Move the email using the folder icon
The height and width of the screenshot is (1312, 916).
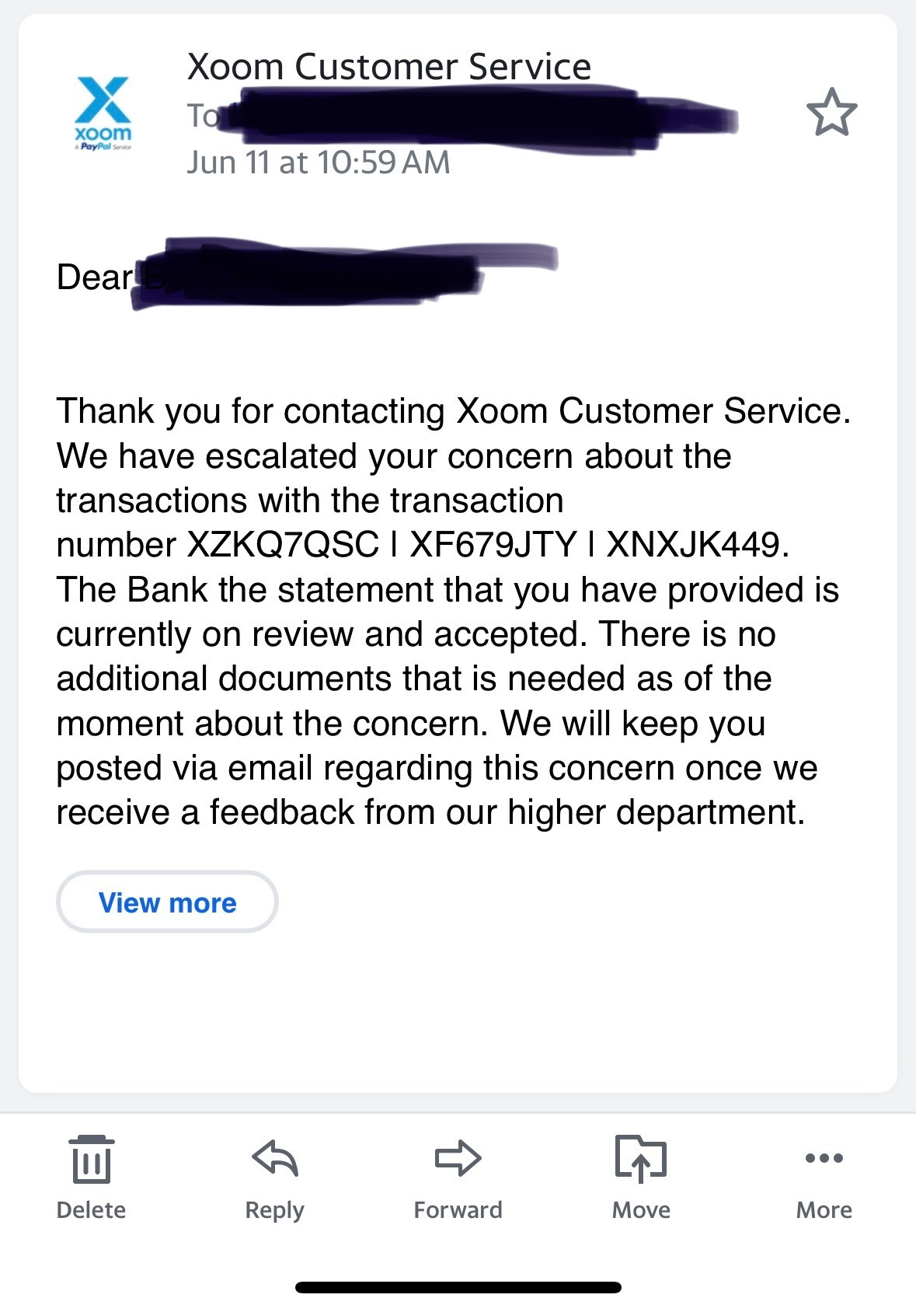pyautogui.click(x=641, y=1158)
